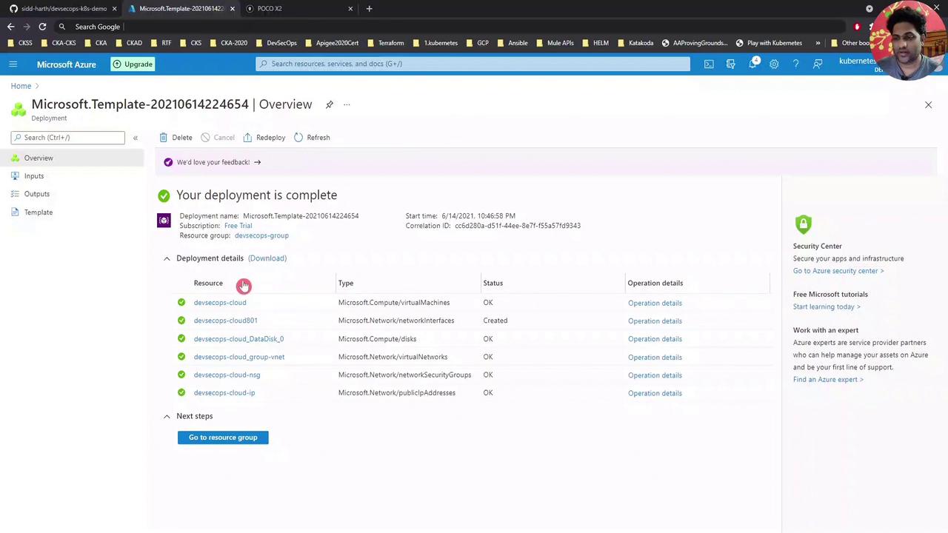Collapse the Deployment details section
The width and height of the screenshot is (948, 533).
point(167,258)
